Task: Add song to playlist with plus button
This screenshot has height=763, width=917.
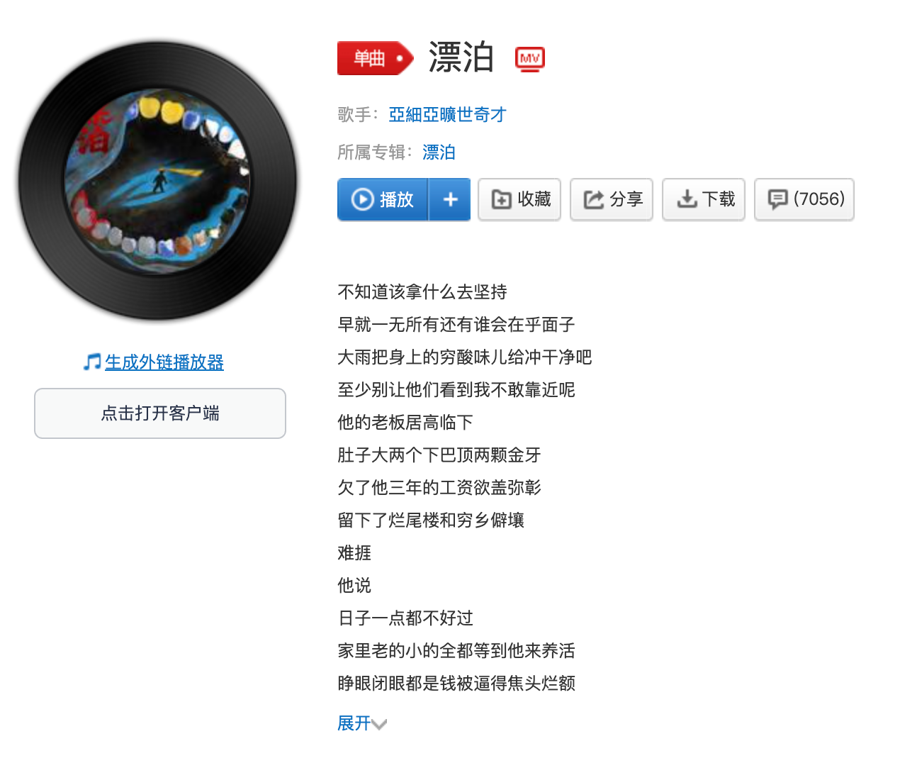Action: (x=450, y=199)
